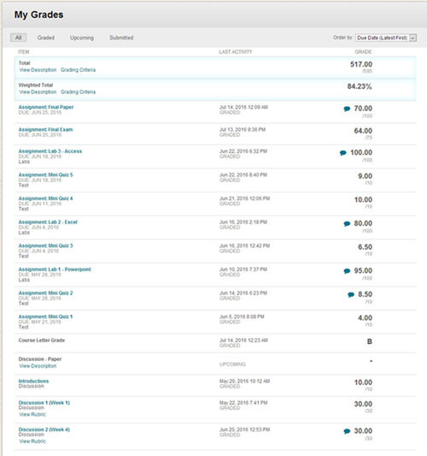This screenshot has width=427, height=456.
Task: Select Due Date (Latest First) combo box
Action: point(386,38)
